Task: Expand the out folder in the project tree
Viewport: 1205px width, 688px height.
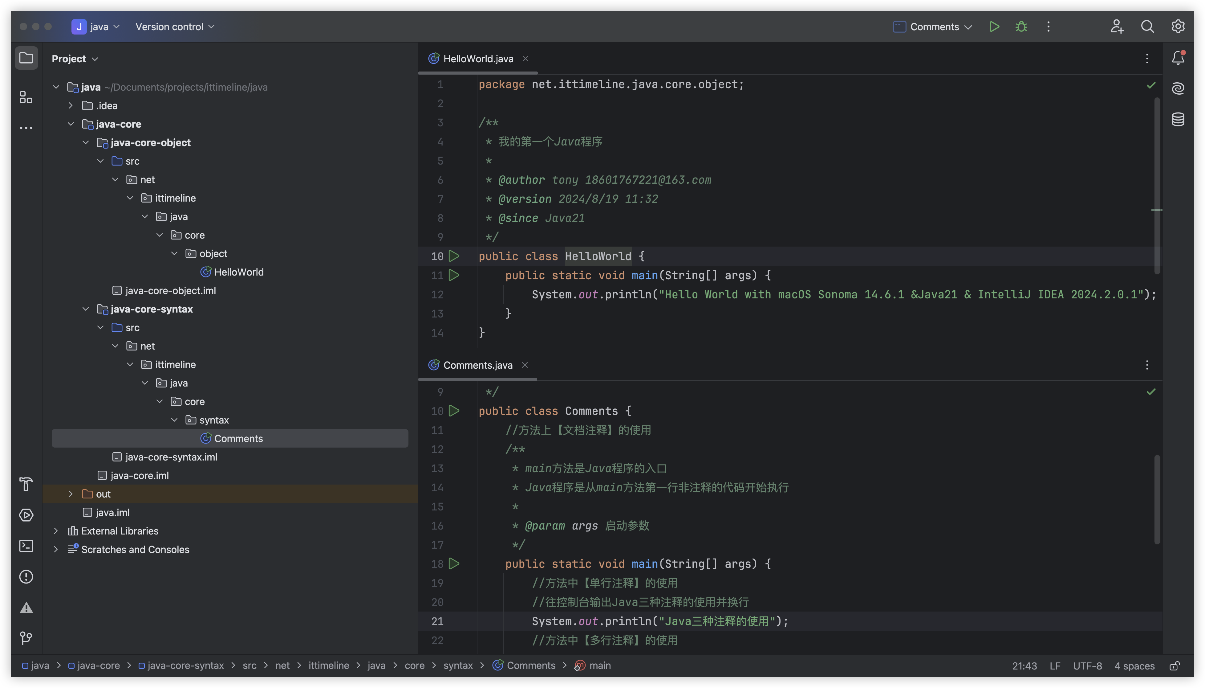Action: coord(71,494)
